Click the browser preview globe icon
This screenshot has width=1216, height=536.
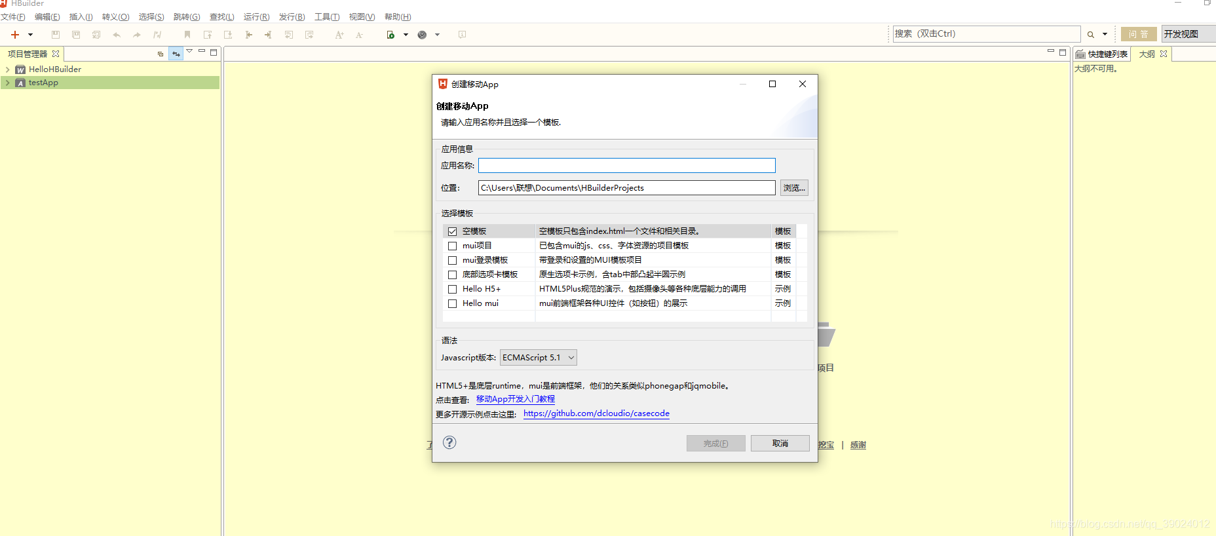(x=422, y=35)
